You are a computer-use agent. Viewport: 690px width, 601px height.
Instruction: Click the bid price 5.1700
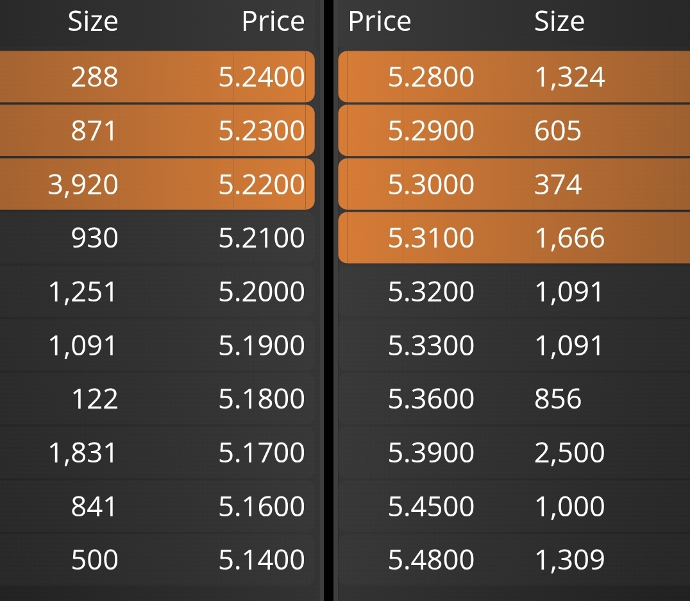pyautogui.click(x=262, y=453)
